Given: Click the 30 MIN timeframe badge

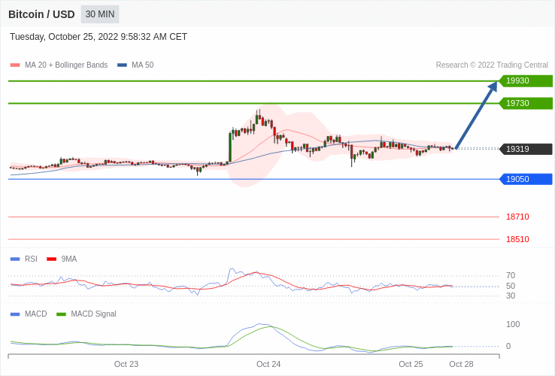Looking at the screenshot, I should click(100, 14).
